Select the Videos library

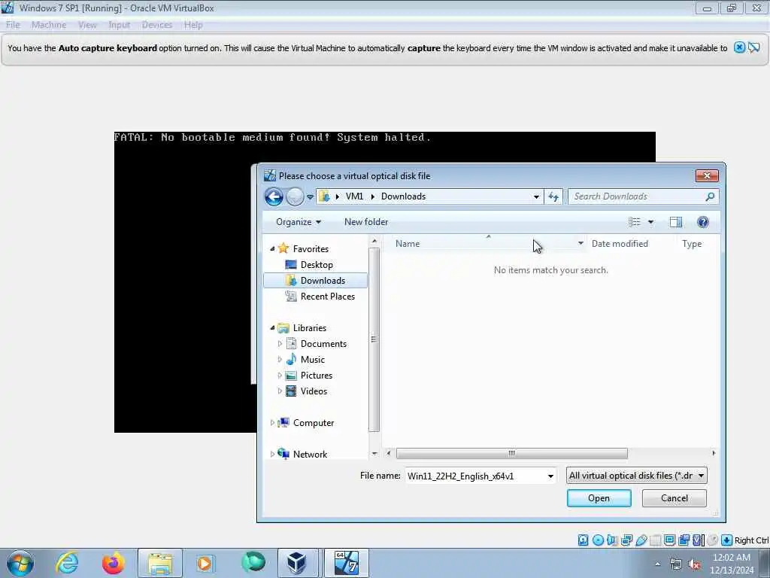click(x=314, y=391)
